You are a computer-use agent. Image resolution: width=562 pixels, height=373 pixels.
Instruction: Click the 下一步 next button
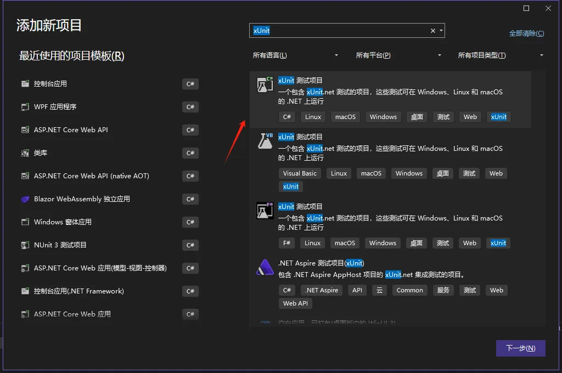point(520,348)
